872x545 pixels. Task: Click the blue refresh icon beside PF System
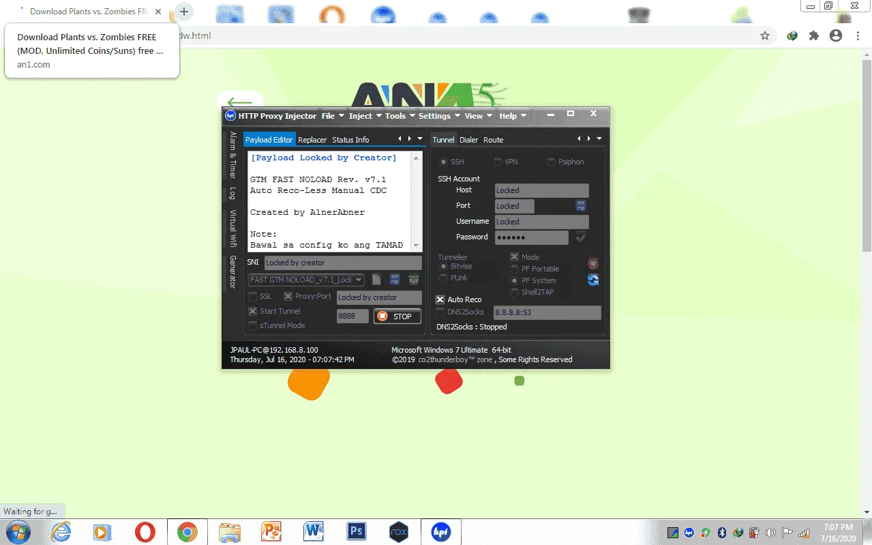[593, 280]
